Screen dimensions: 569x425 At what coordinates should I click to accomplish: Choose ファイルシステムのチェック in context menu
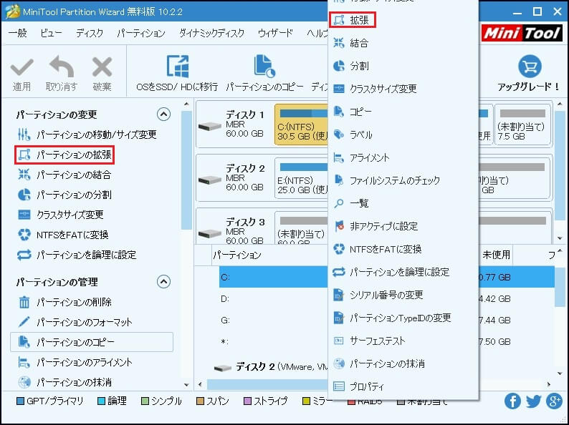(x=403, y=180)
